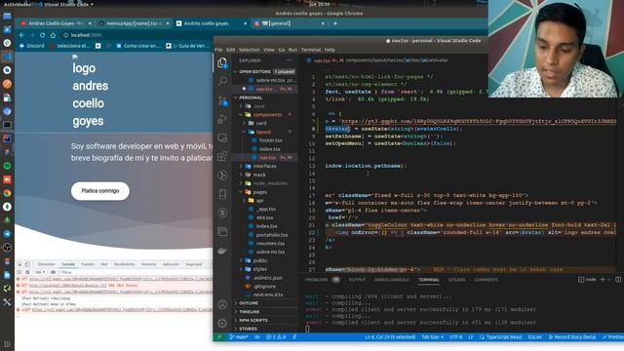Open the Help menu in VS Code
The image size is (624, 351).
click(x=330, y=50)
